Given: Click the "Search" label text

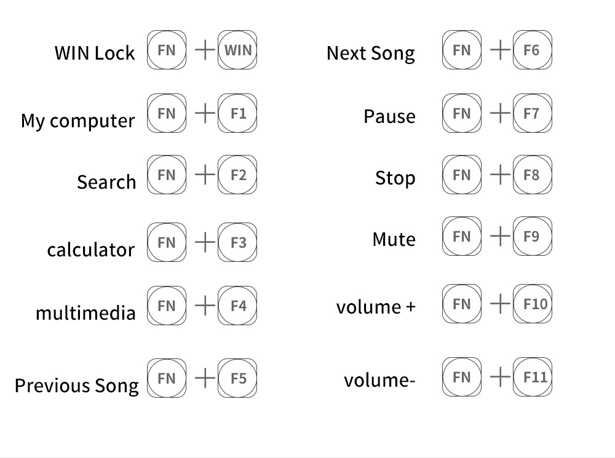Looking at the screenshot, I should click(x=106, y=182).
